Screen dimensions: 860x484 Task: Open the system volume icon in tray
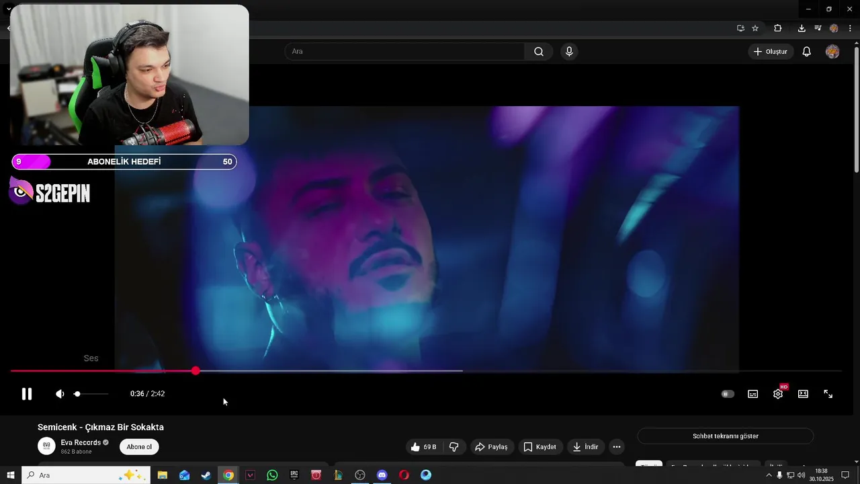[x=801, y=475]
